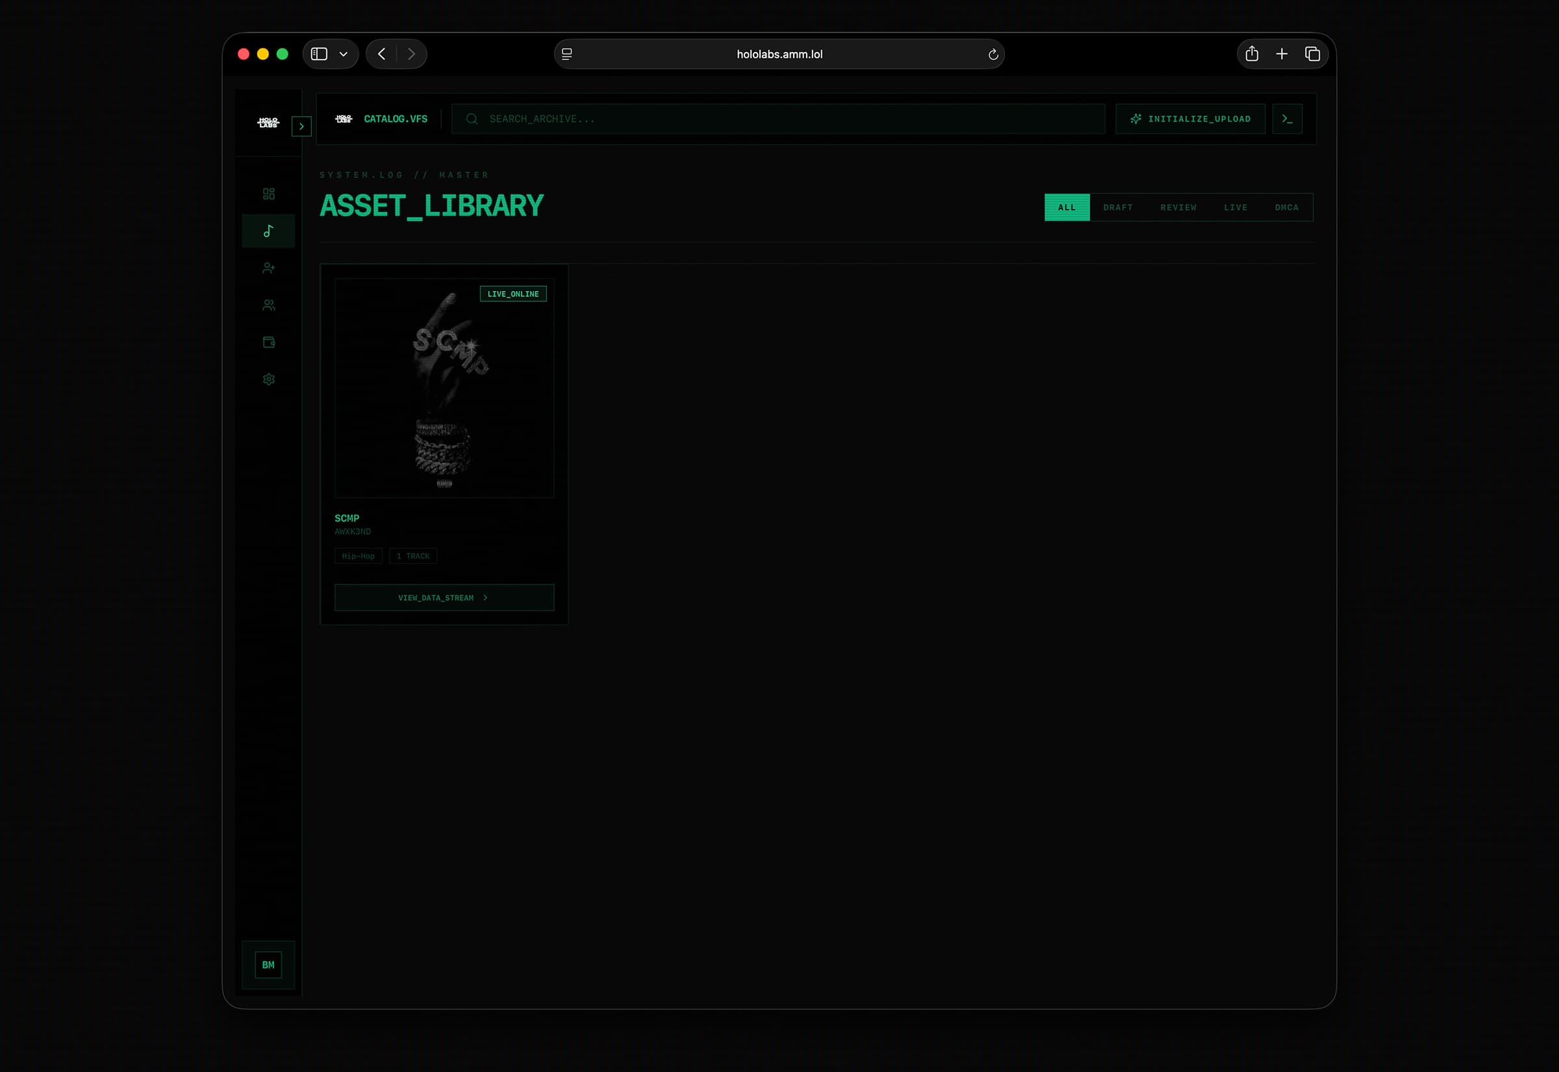The image size is (1559, 1072).
Task: Select the music asset icon in sidebar
Action: point(268,231)
